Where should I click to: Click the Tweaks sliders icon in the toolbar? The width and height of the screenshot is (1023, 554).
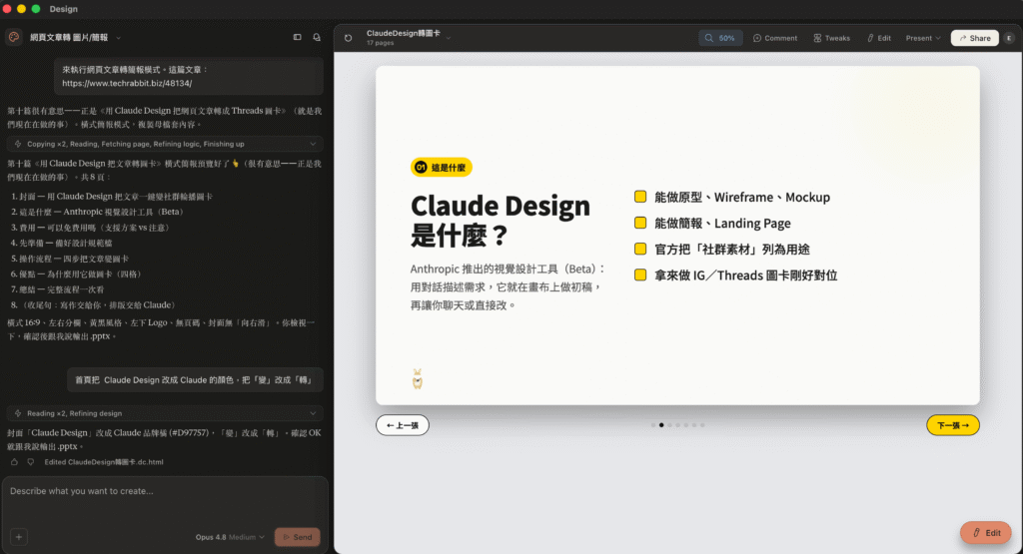tap(817, 38)
